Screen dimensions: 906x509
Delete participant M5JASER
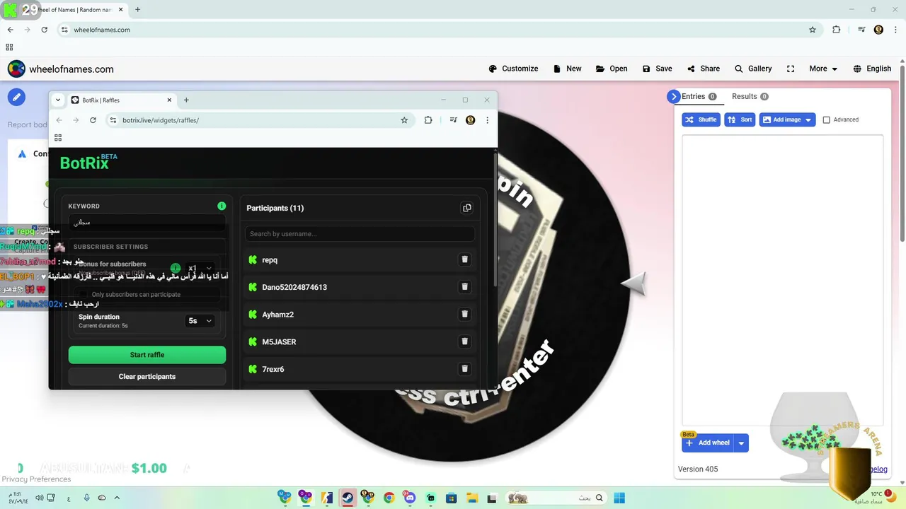pyautogui.click(x=464, y=341)
